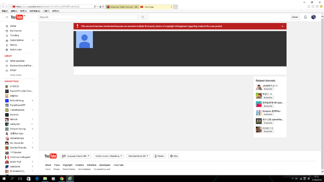Open Mister Fael subscription channel

click(x=16, y=162)
